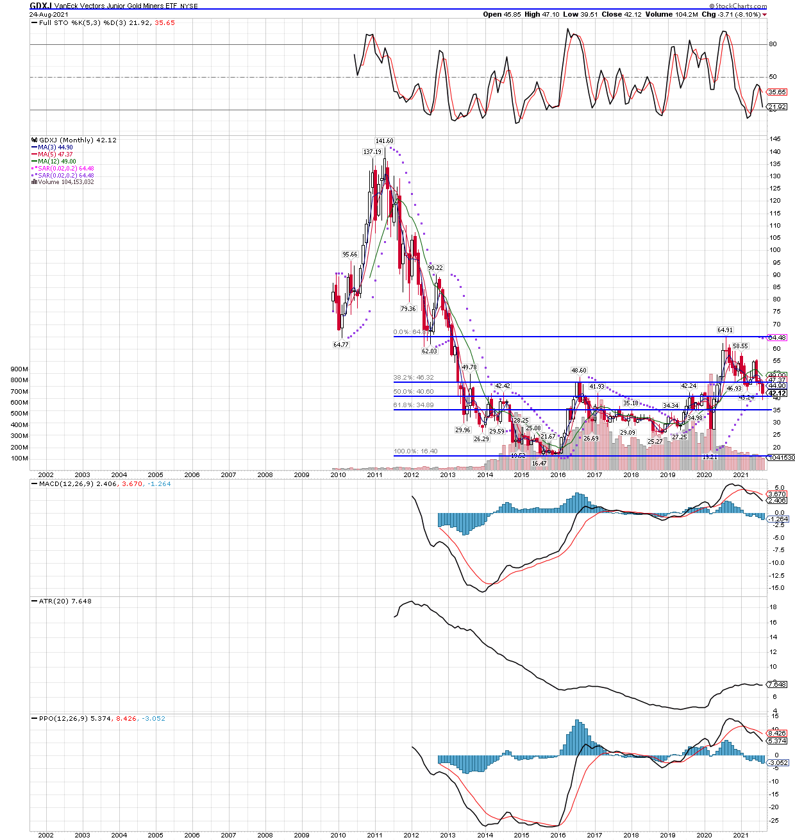795x840 pixels.
Task: Click the 49.78 price label
Action: click(x=469, y=367)
